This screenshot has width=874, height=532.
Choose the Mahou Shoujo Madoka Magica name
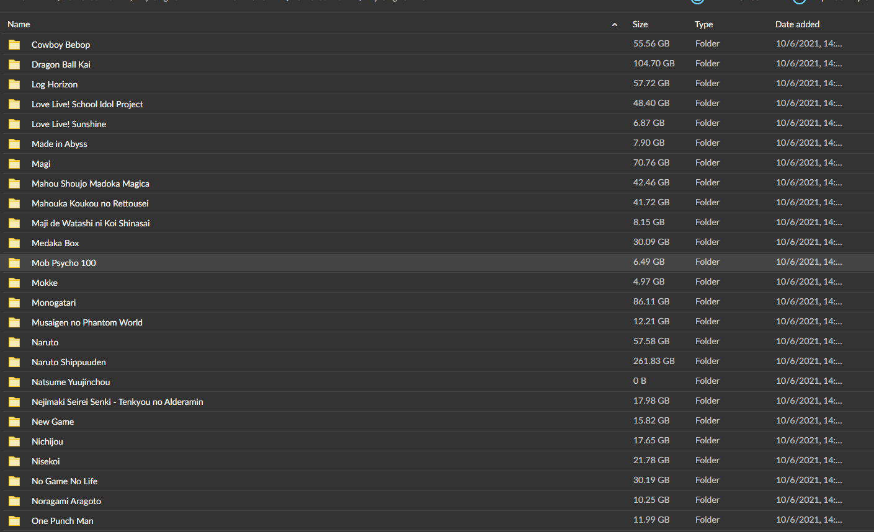click(x=91, y=184)
